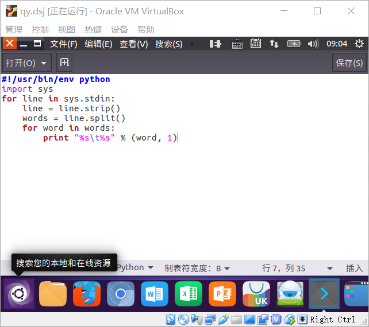This screenshot has height=327, width=369.
Task: Click the VirtualBox network status icon
Action: click(210, 320)
